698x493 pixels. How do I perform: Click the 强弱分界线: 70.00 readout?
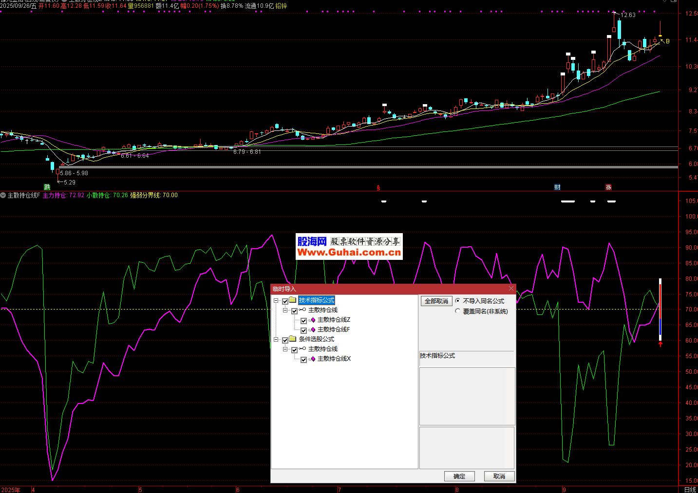point(154,195)
